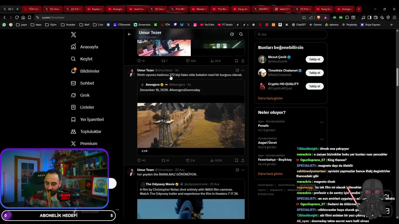Open Anasayfa in the sidebar
Viewport: 399px width, 224px height.
[84, 47]
